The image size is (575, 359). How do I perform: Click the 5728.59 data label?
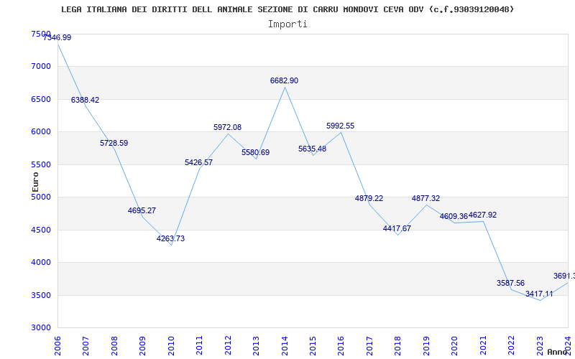[114, 143]
